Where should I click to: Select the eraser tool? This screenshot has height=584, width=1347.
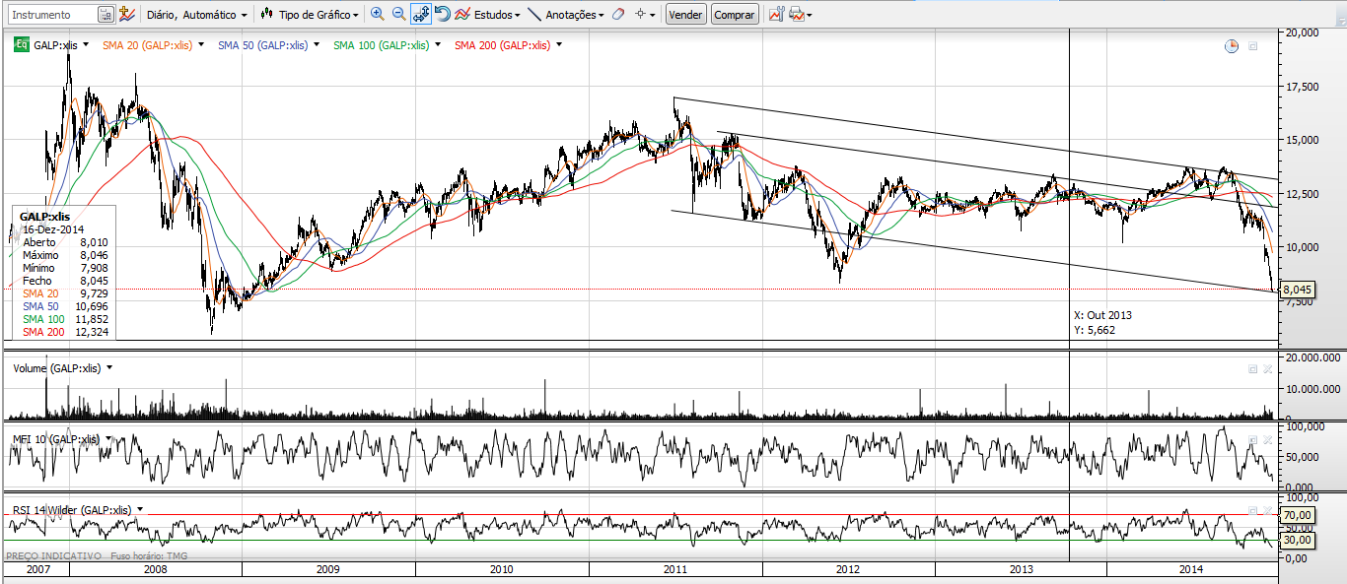click(618, 15)
